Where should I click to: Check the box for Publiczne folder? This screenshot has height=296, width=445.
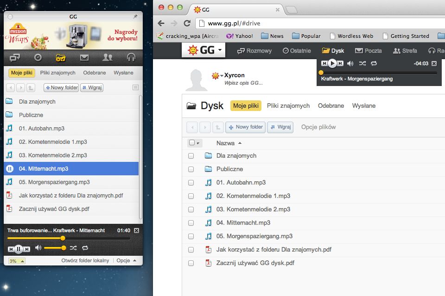click(x=191, y=169)
